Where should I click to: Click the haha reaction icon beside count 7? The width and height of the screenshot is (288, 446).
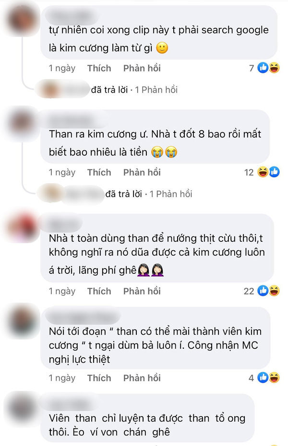[x=275, y=68]
